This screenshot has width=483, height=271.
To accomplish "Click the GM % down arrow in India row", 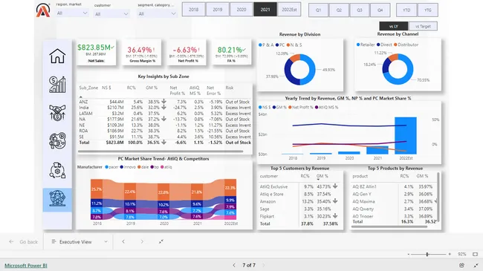I will click(x=164, y=107).
